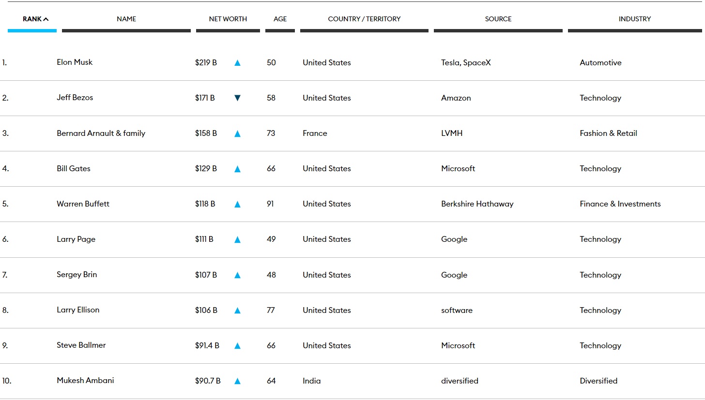Click the up arrow beside Bernard Arnault's net worth
The height and width of the screenshot is (400, 705).
(x=237, y=134)
